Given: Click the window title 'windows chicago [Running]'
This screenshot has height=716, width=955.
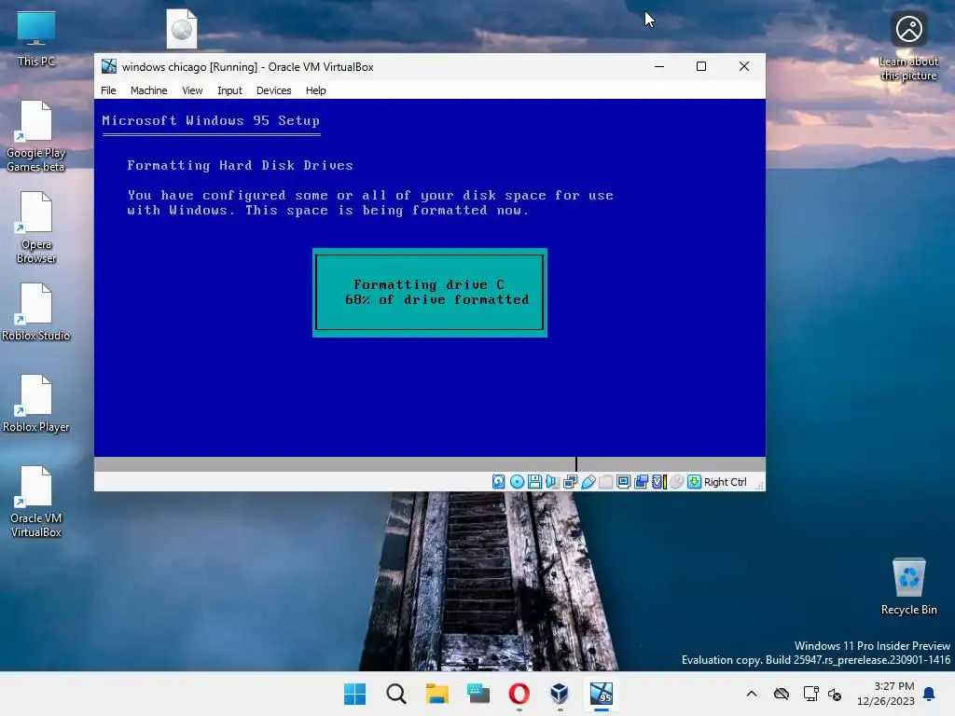Looking at the screenshot, I should tap(189, 67).
